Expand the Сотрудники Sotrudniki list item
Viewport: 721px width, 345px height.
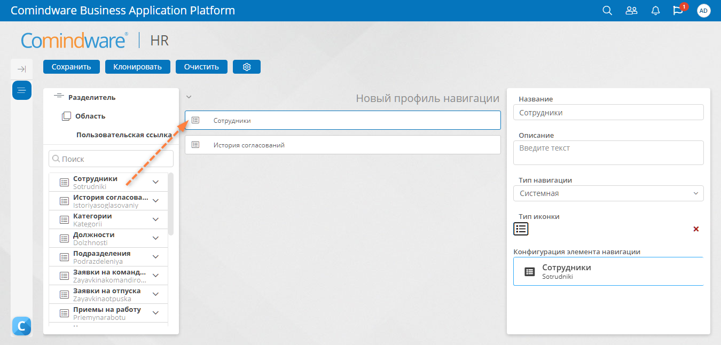click(156, 182)
